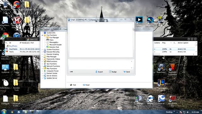Export the chat log in Chat window
Viewport: 202px width, 114px height.
tap(99, 72)
